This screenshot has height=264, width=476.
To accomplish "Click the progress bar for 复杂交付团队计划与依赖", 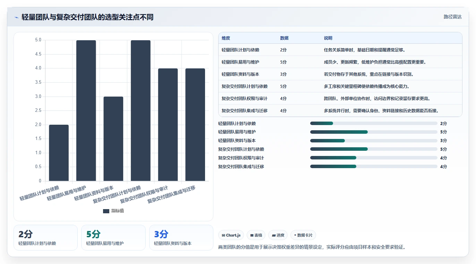I will click(x=374, y=149).
